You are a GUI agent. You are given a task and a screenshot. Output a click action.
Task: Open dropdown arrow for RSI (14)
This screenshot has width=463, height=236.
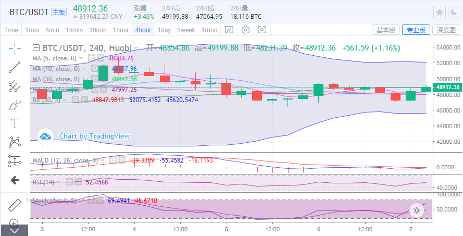coord(58,182)
